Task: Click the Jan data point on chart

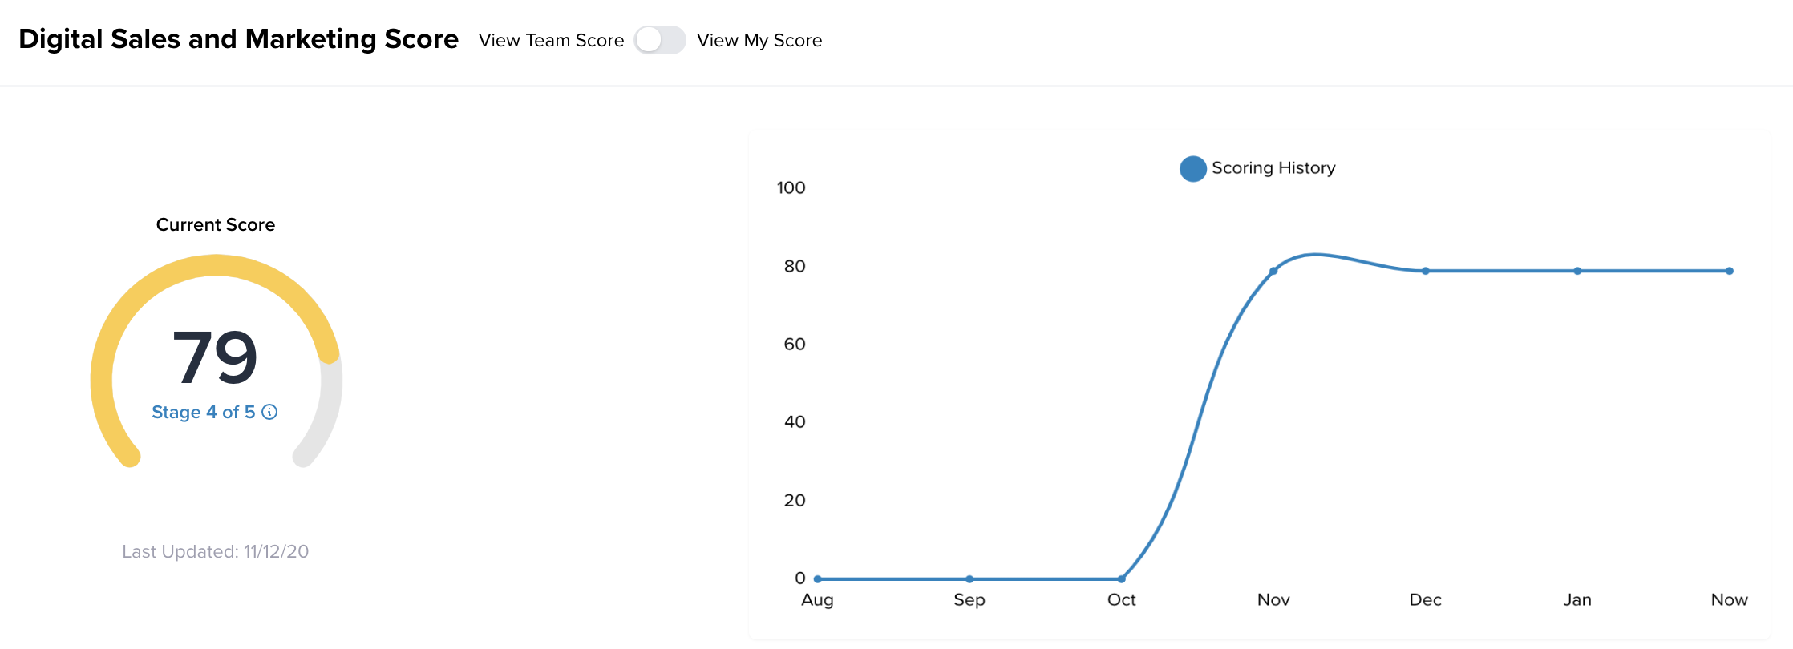Action: click(x=1577, y=271)
